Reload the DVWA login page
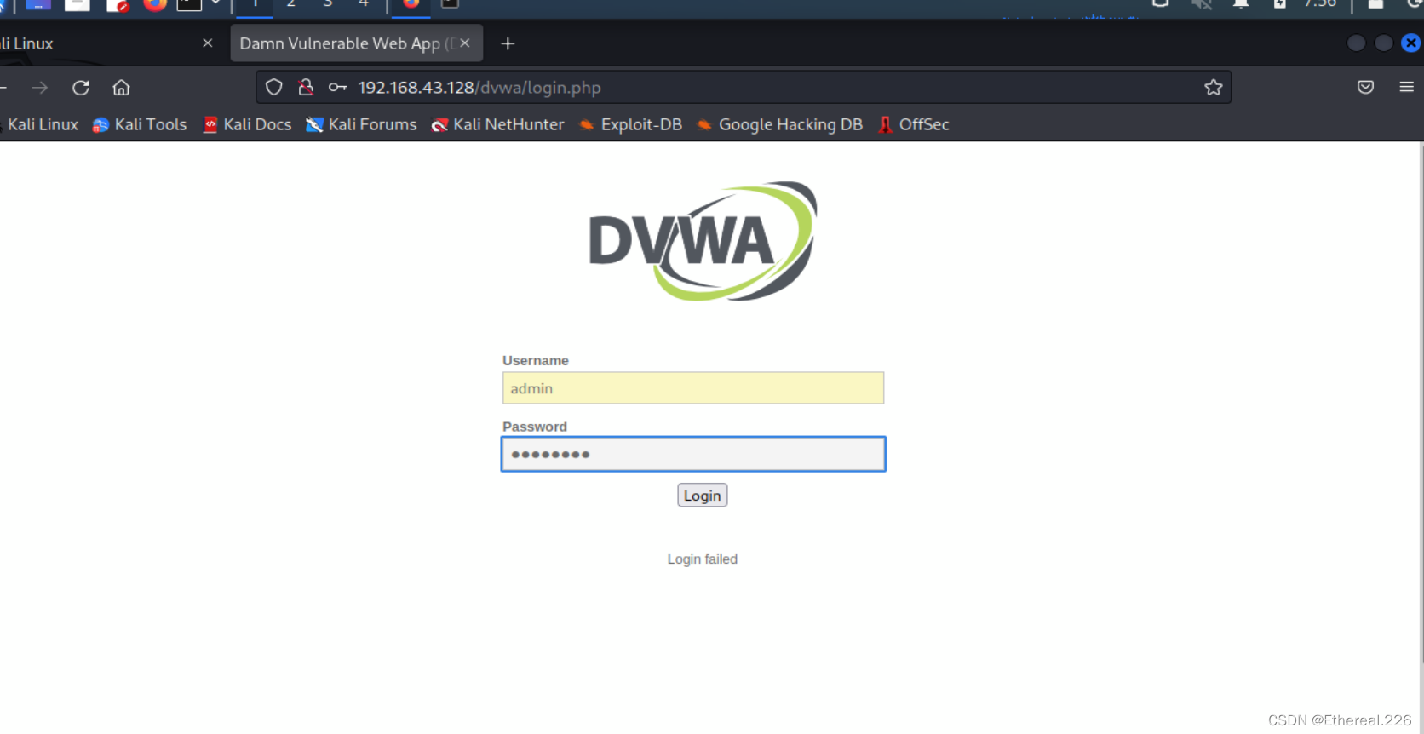 coord(81,88)
